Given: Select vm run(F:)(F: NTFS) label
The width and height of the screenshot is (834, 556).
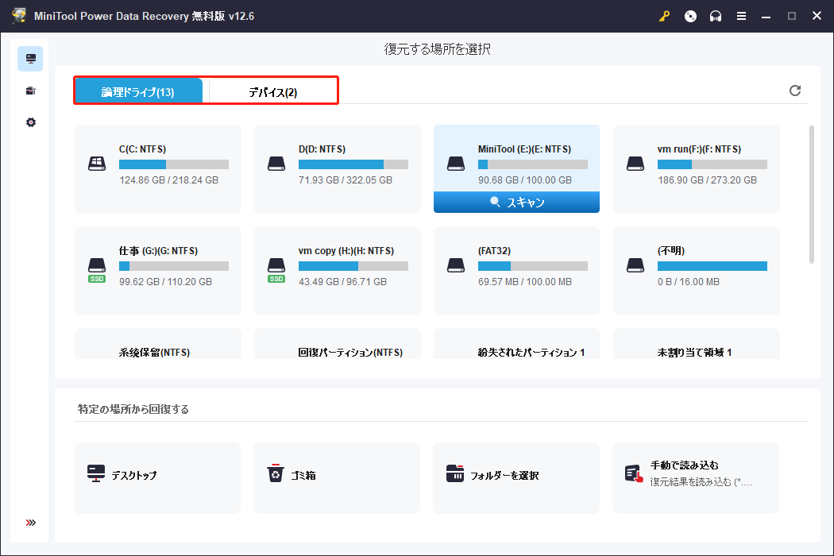Looking at the screenshot, I should 699,149.
